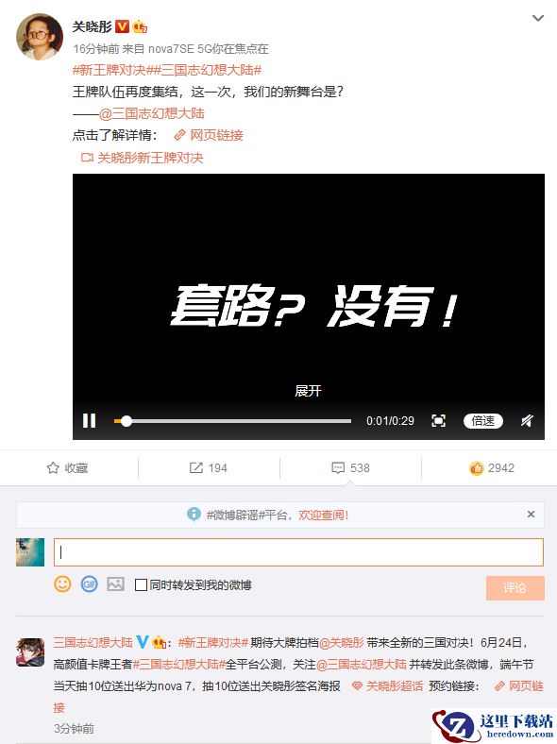Screen dimensions: 557x744
Task: Open the 倍速 playback speed menu
Action: click(x=483, y=421)
